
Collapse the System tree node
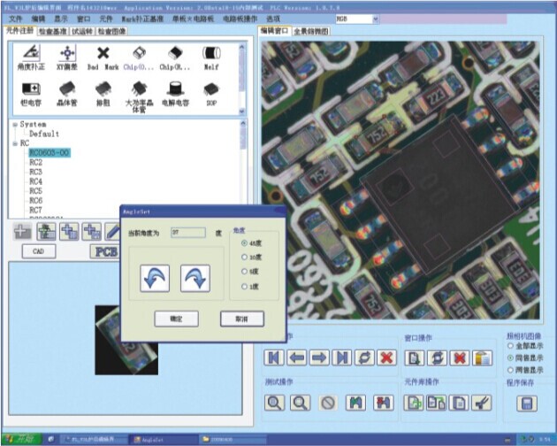click(x=14, y=125)
